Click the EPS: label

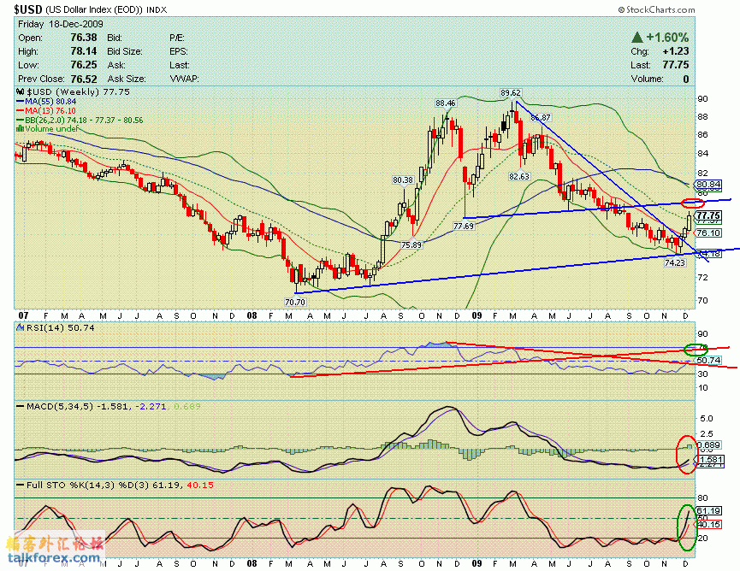tap(179, 51)
